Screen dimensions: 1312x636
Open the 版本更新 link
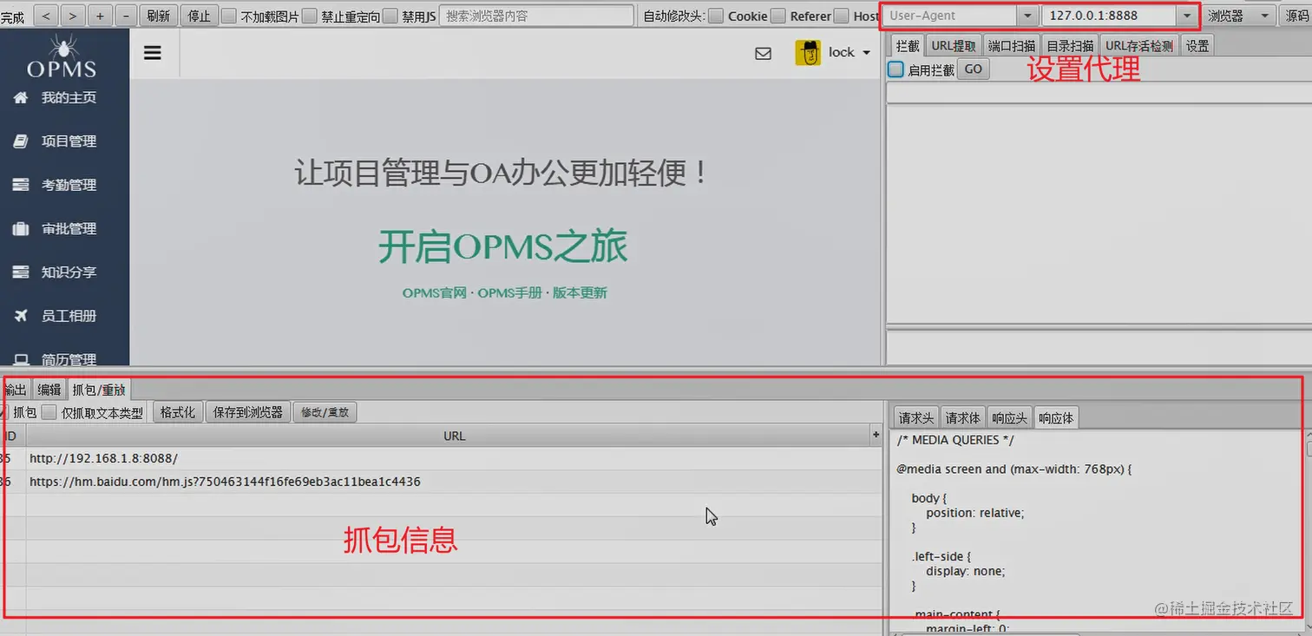(580, 293)
